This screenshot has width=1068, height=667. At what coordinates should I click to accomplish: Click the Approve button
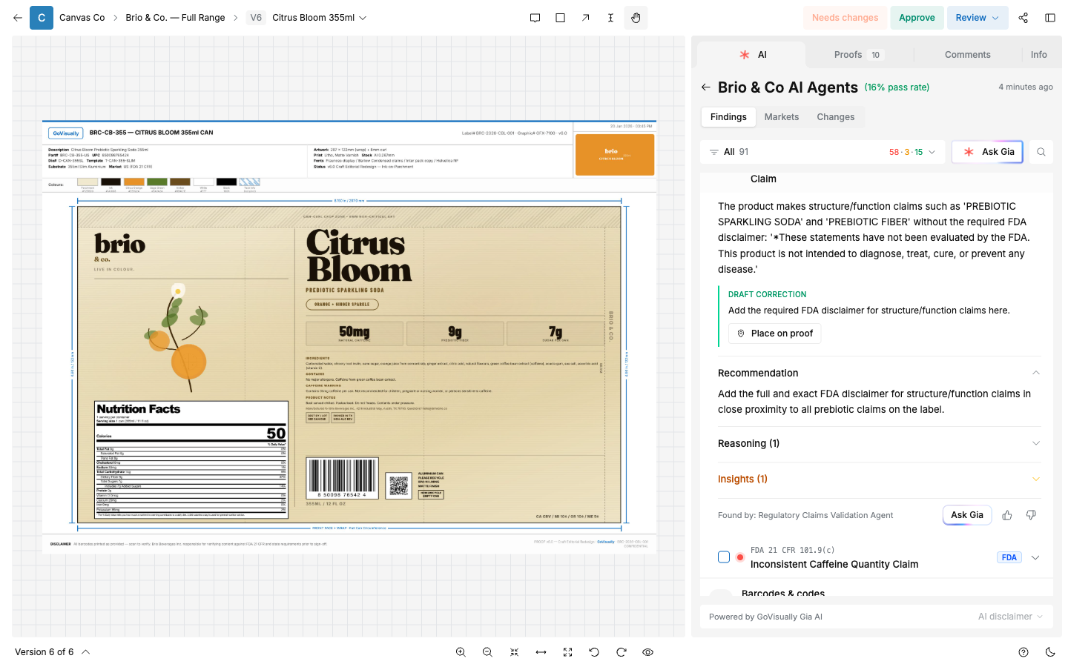[917, 18]
